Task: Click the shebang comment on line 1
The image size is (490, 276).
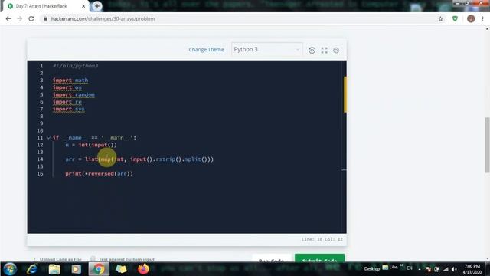Action: coord(75,66)
